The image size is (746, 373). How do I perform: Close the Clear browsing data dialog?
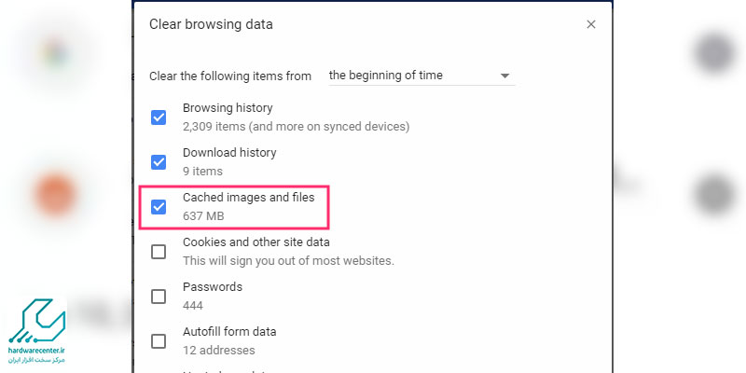(591, 24)
